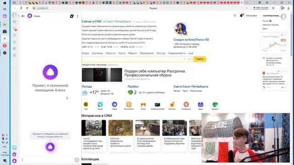Open Настройка settings link
The height and width of the screenshot is (165, 294).
tap(251, 16)
